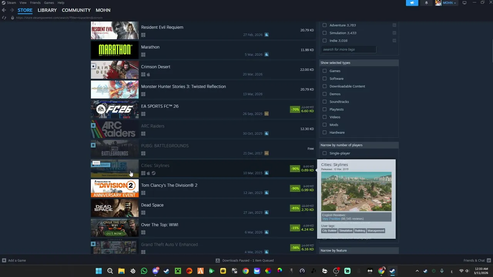Exclude the Simulation tag with minus icon
The width and height of the screenshot is (493, 277).
394,33
